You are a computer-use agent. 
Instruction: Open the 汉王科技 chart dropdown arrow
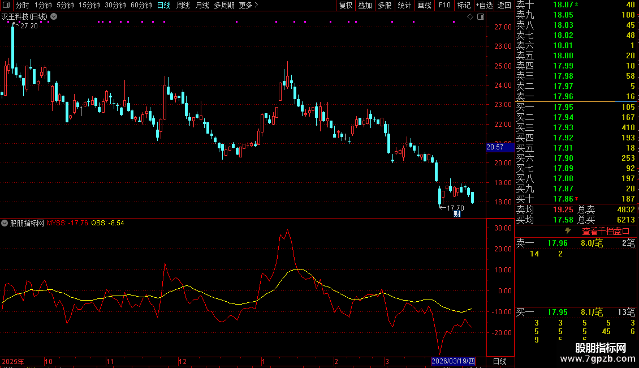[x=54, y=17]
